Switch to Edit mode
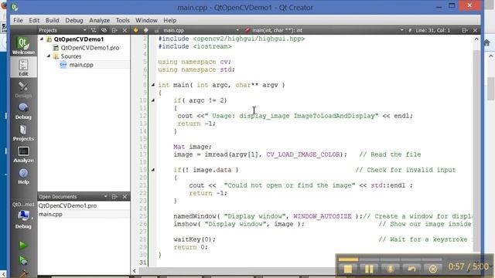This screenshot has width=495, height=278. click(23, 67)
